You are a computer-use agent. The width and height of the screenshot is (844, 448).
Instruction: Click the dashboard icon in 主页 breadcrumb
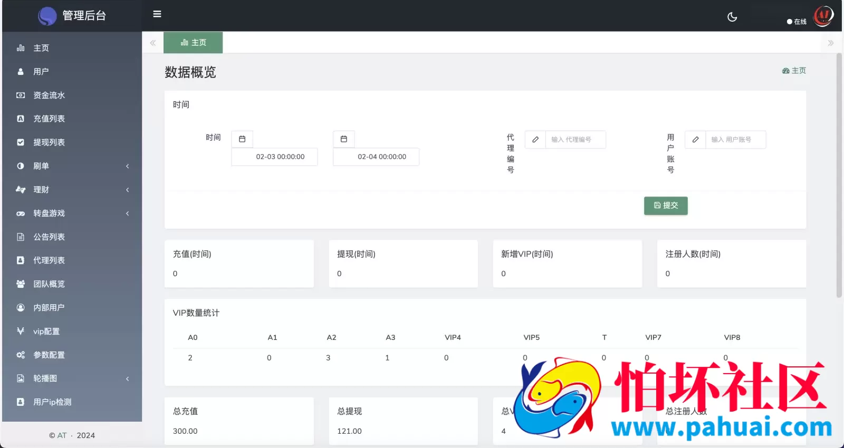[786, 71]
